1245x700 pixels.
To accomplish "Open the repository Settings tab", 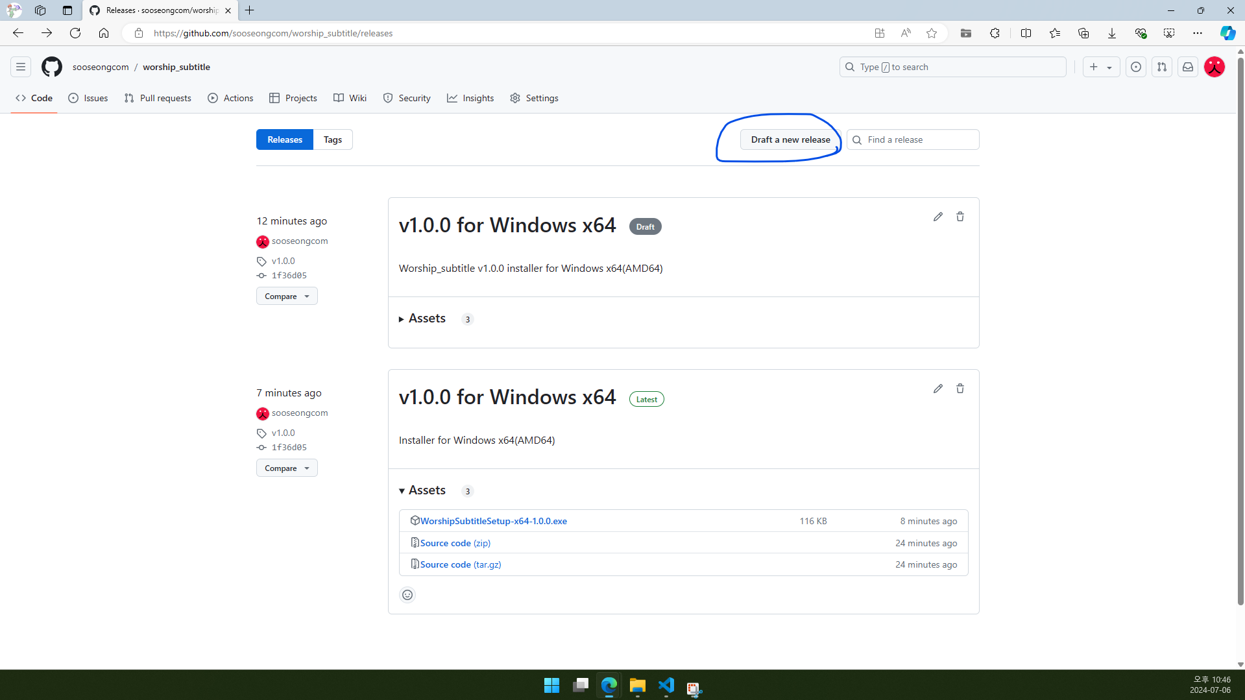I will pyautogui.click(x=534, y=98).
